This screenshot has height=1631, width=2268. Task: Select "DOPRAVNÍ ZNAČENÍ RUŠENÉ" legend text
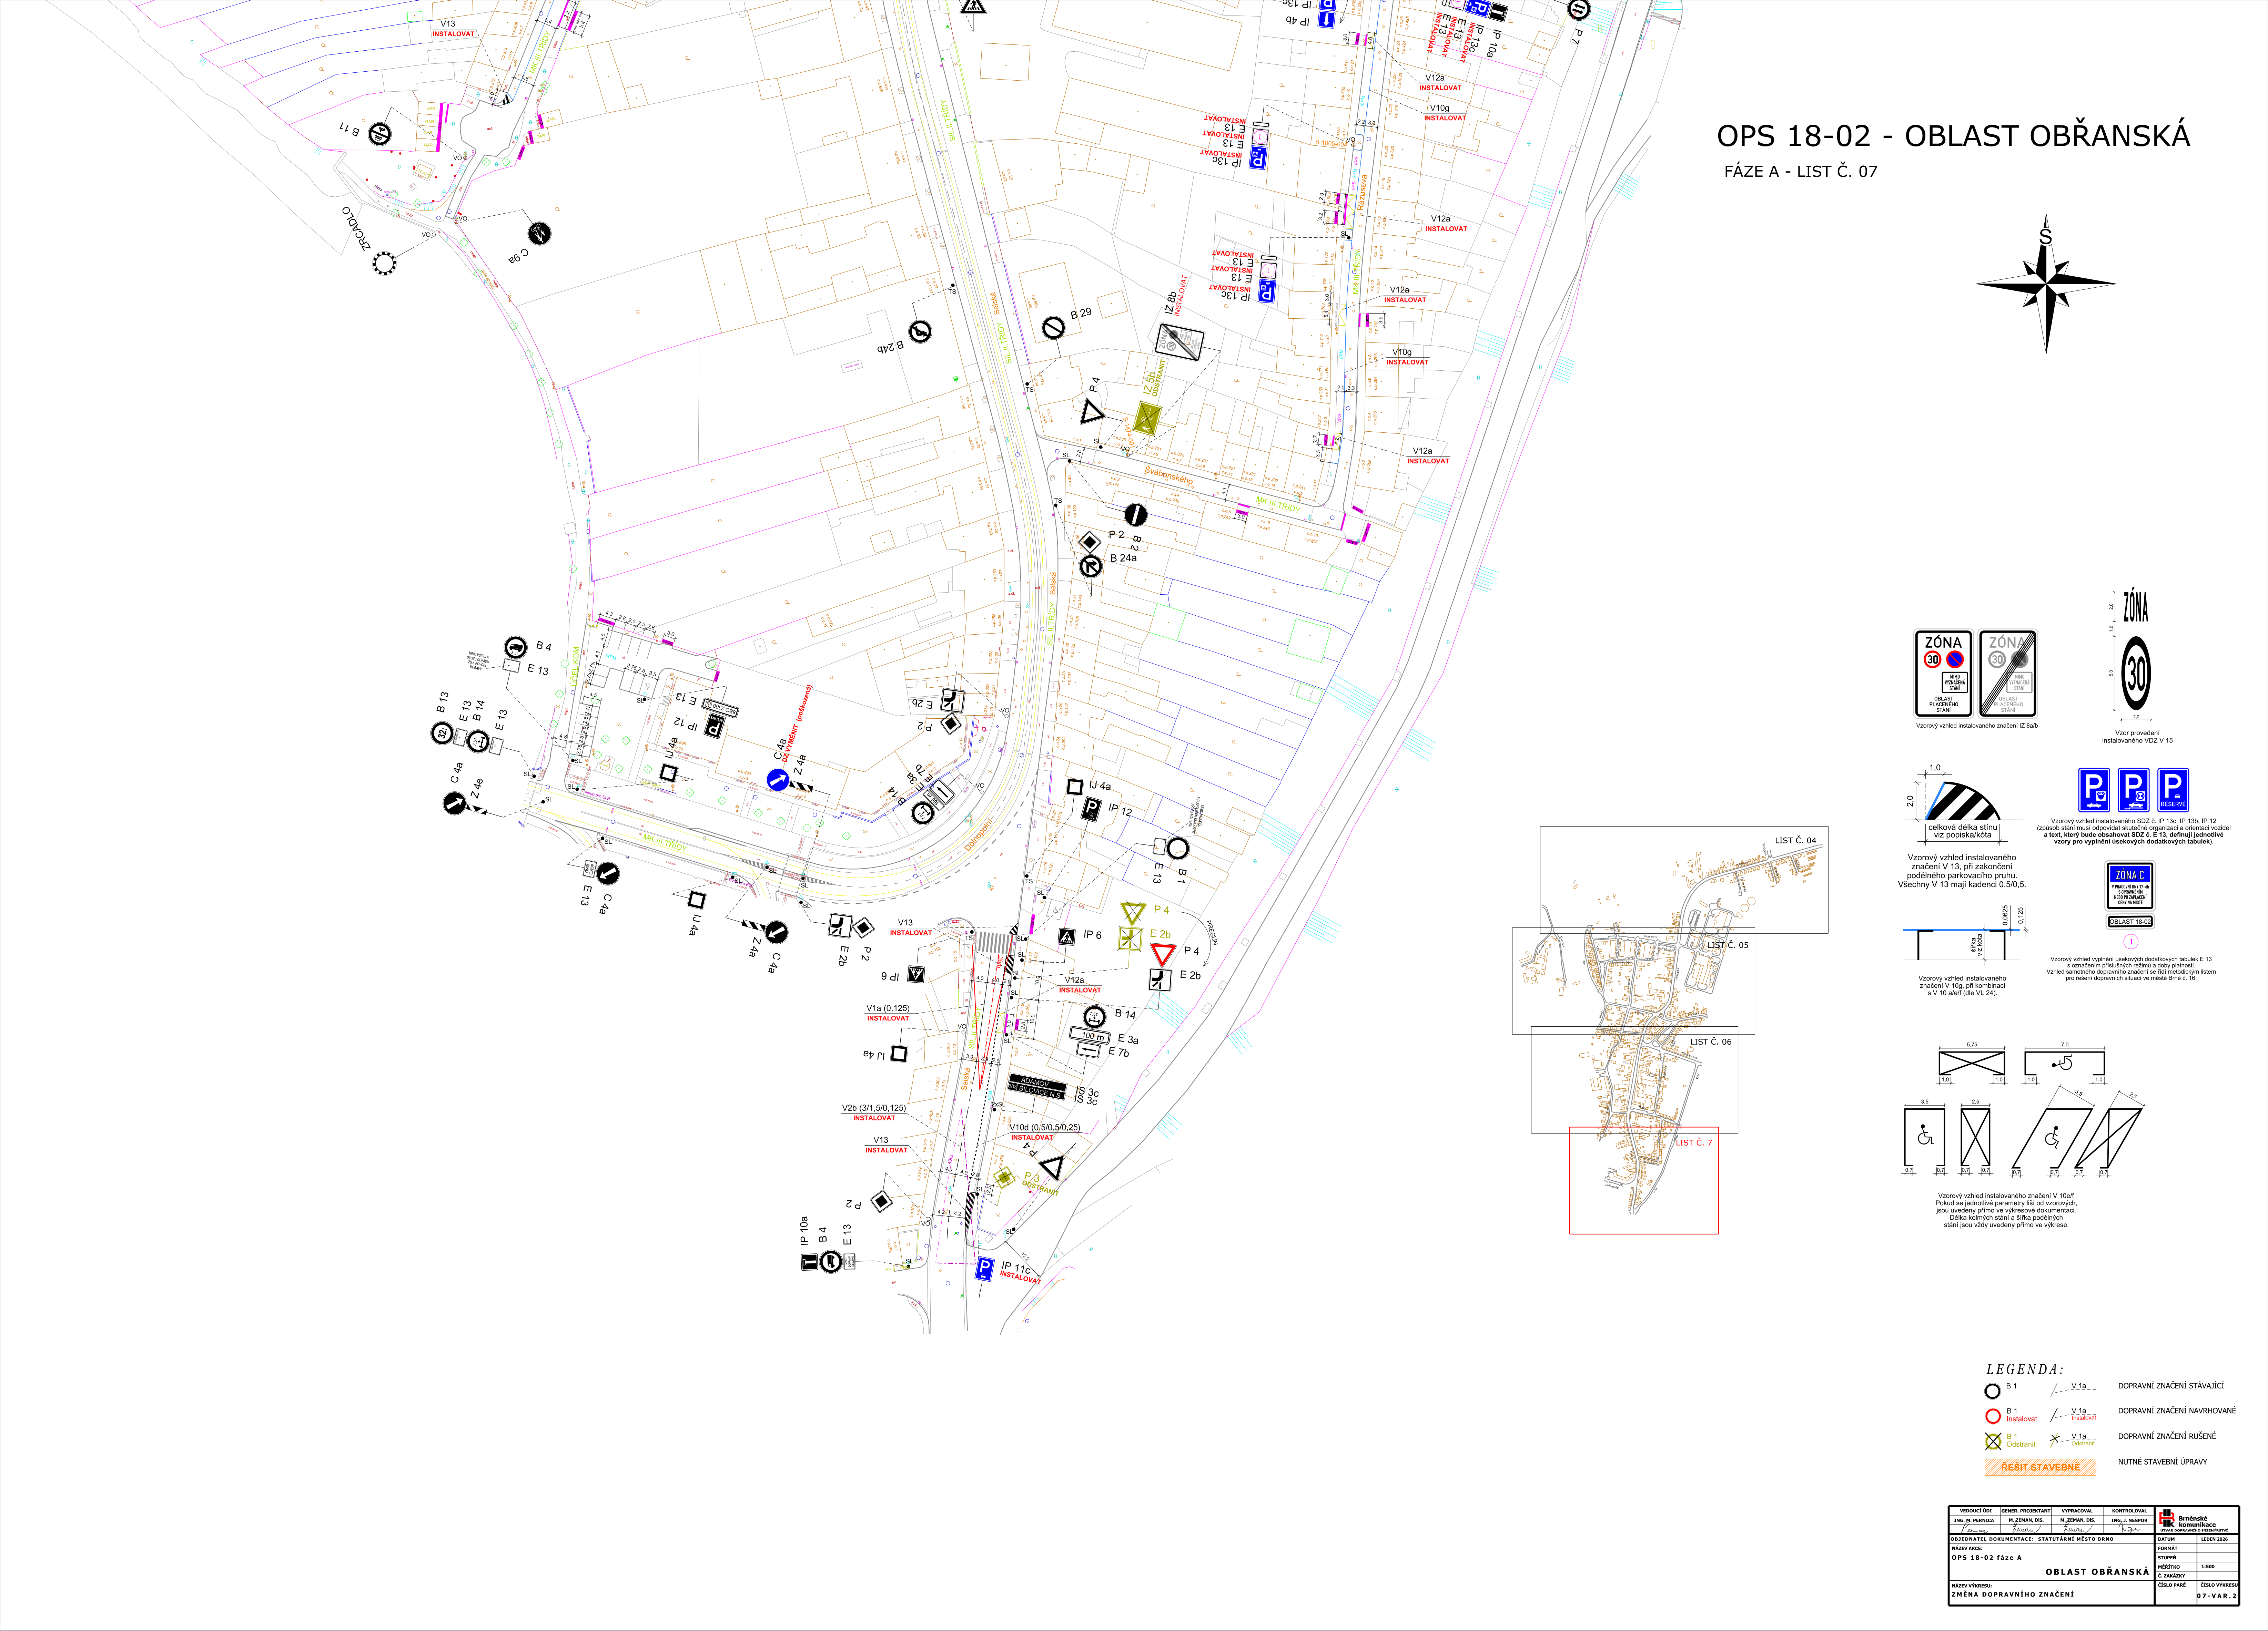pyautogui.click(x=2167, y=1436)
